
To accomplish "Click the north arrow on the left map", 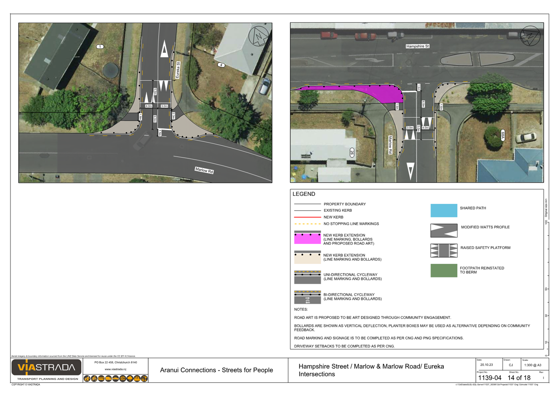I will click(x=258, y=36).
